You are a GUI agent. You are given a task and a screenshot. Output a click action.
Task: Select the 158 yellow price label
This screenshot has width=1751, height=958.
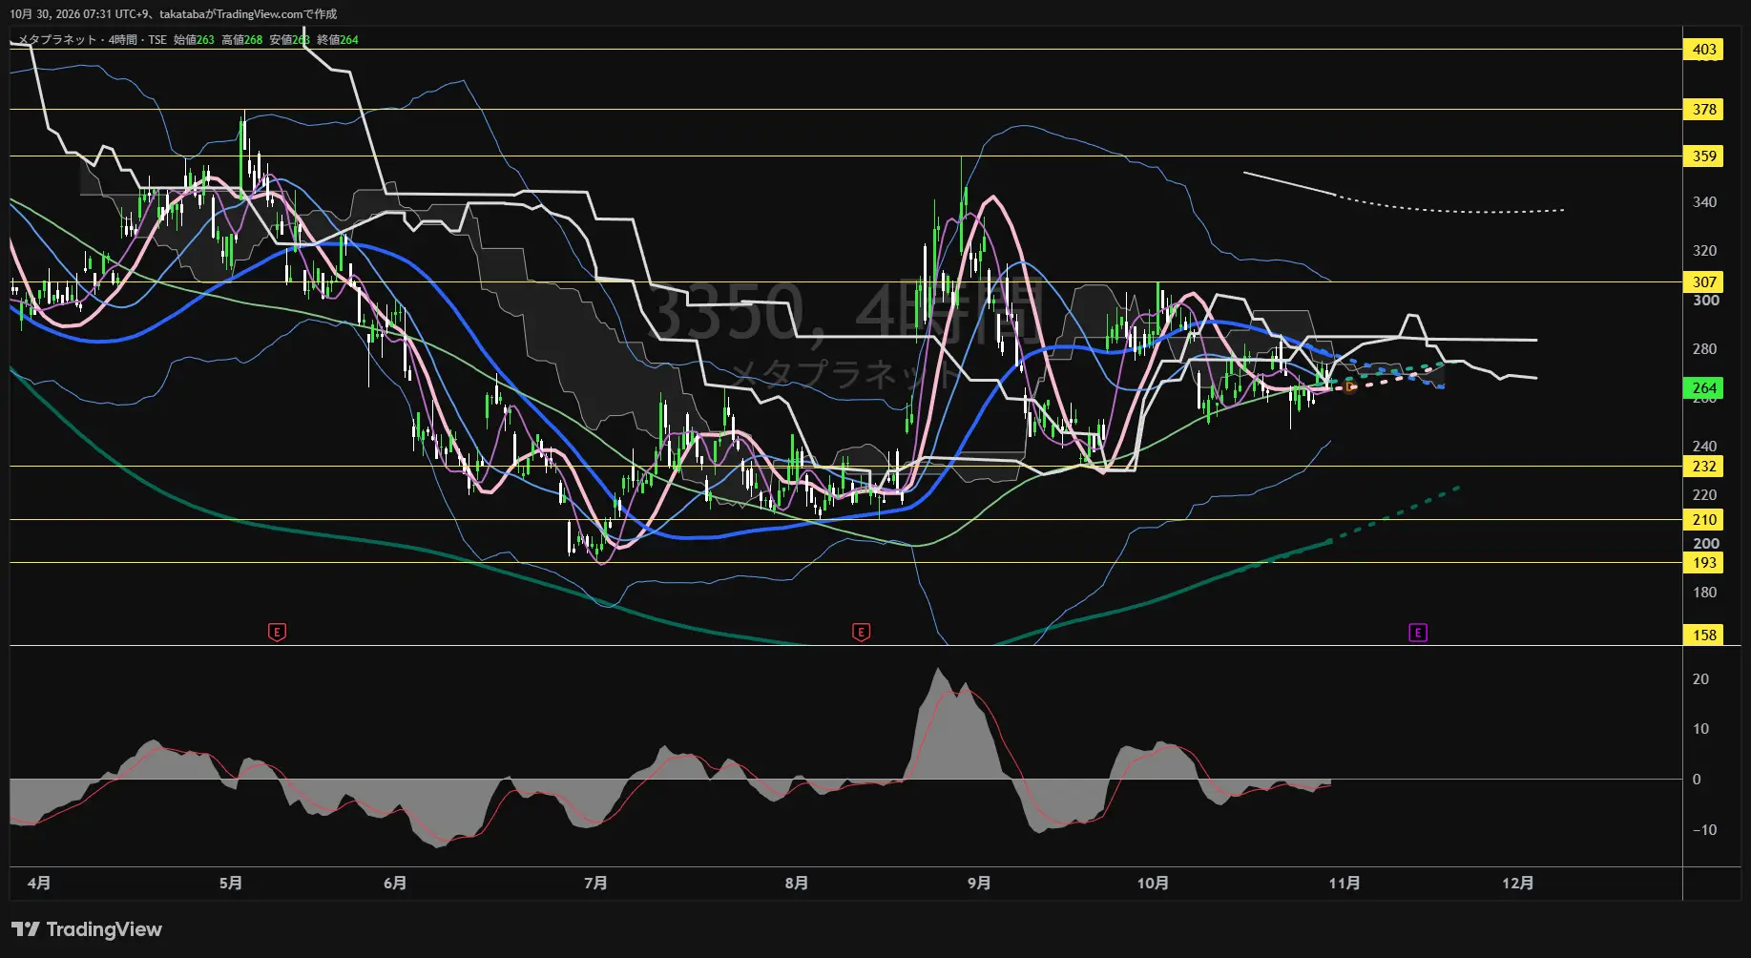pyautogui.click(x=1704, y=635)
